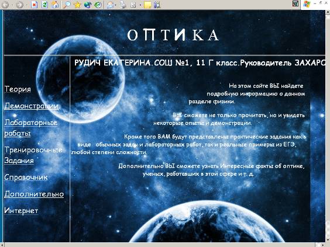Image resolution: width=330 pixels, height=247 pixels.
Task: Go to the Справочник section
Action: click(x=26, y=178)
